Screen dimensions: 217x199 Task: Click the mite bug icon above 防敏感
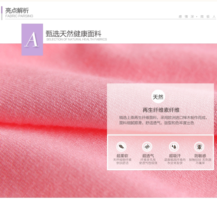tap(199, 147)
